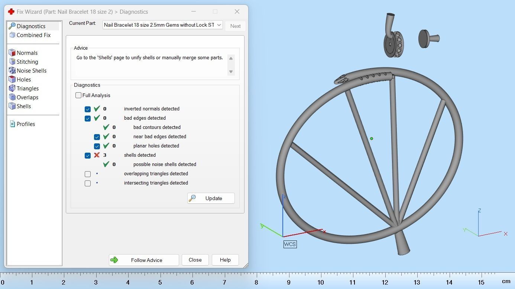
Task: Go to the Stitching page
Action: coord(27,62)
